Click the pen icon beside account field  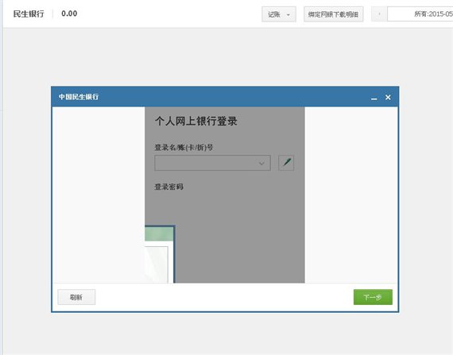[x=286, y=163]
